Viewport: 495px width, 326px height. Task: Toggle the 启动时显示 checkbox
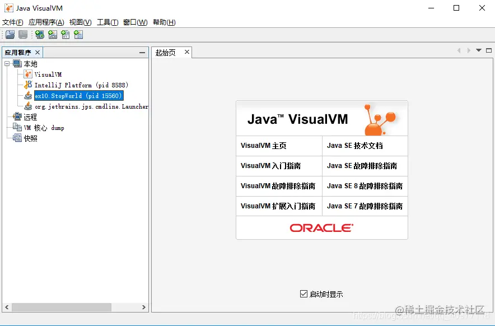tap(303, 294)
